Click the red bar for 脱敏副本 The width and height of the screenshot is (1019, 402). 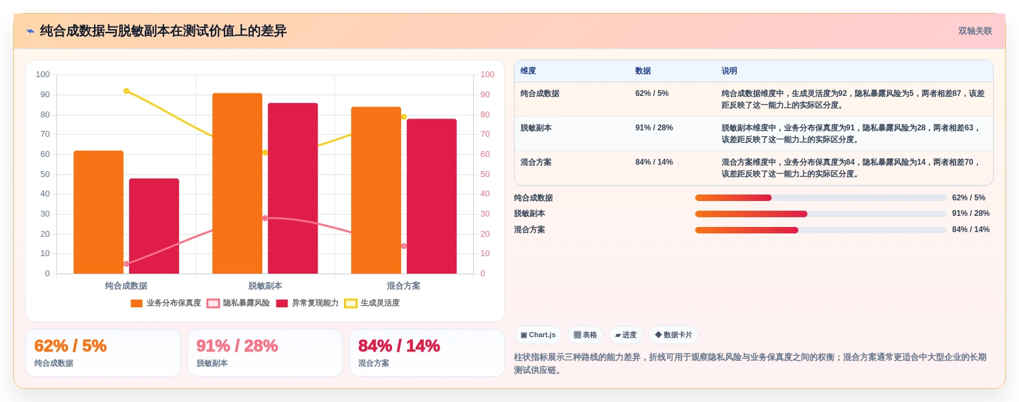(x=293, y=188)
